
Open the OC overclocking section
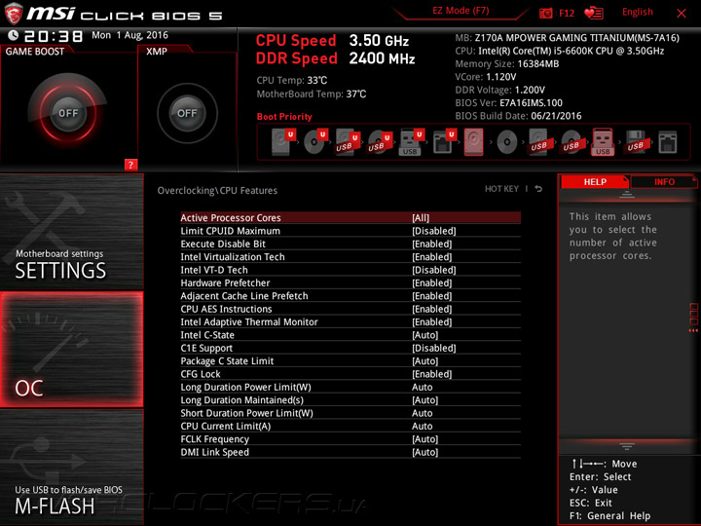[x=71, y=350]
